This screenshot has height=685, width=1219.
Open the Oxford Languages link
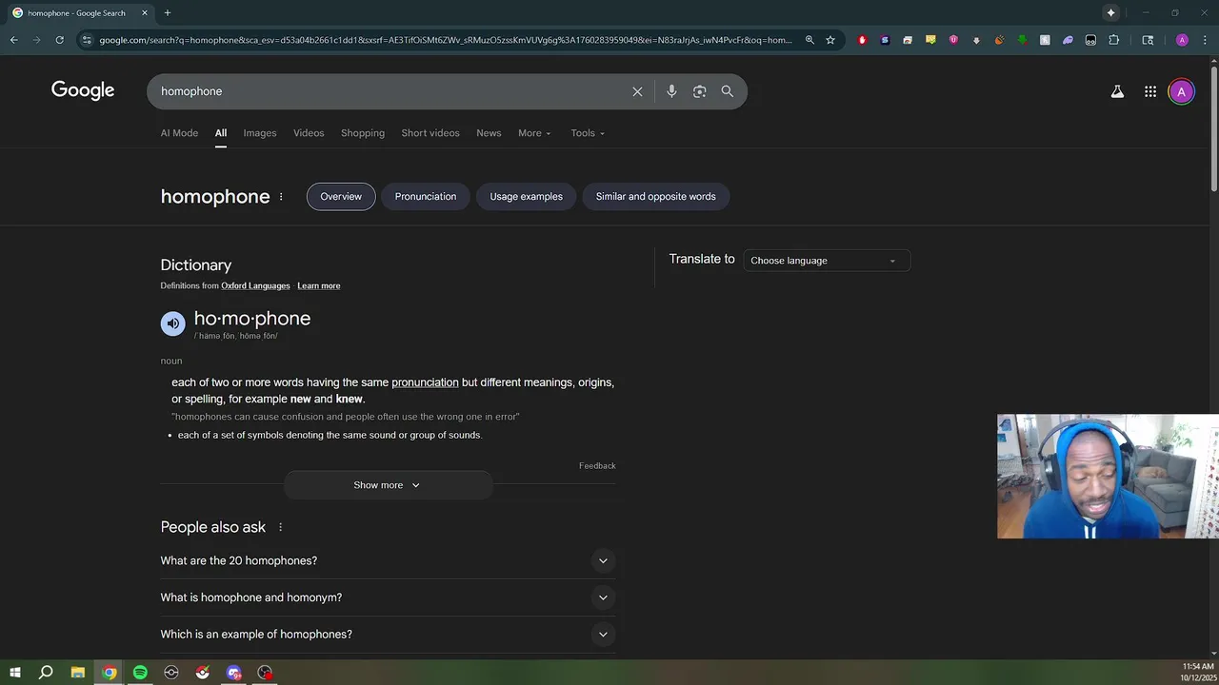255,286
